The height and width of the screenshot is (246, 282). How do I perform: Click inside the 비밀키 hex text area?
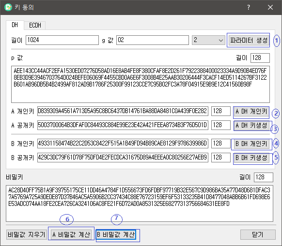point(140,203)
